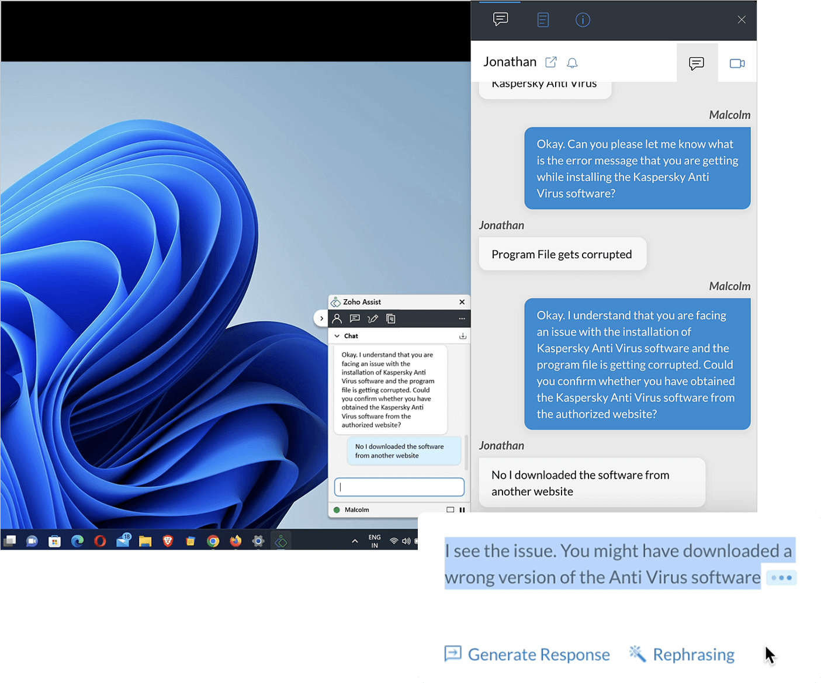
Task: Show hidden system tray icons
Action: pyautogui.click(x=355, y=541)
